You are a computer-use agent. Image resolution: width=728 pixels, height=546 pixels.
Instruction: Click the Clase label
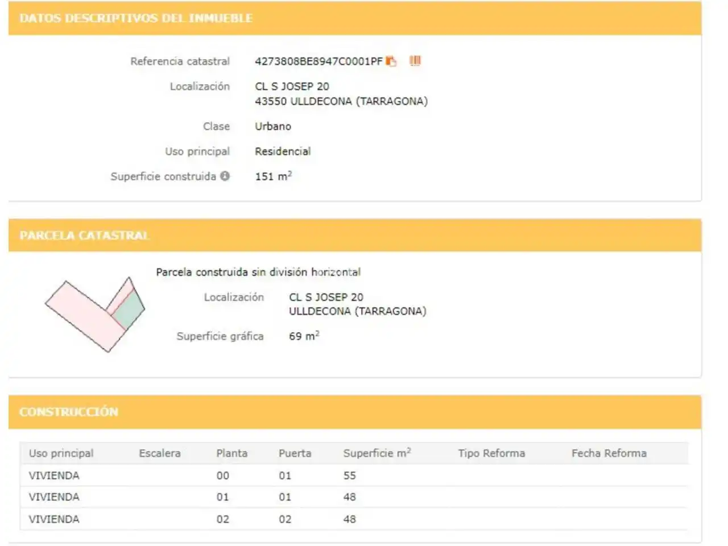(217, 126)
